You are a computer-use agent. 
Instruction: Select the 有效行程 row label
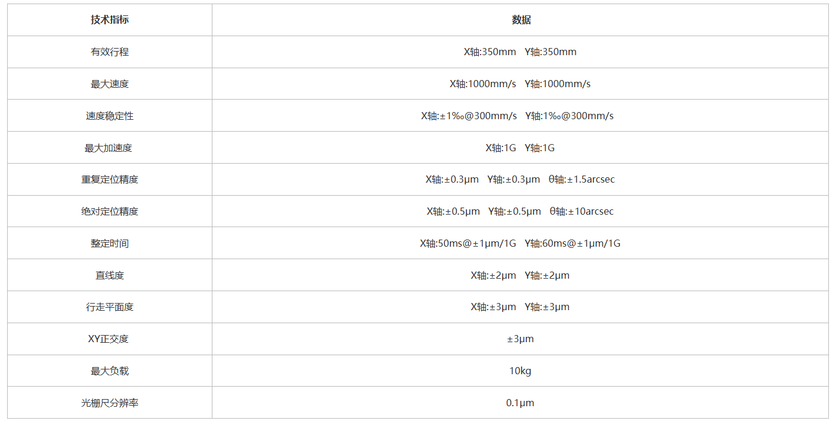[x=110, y=52]
